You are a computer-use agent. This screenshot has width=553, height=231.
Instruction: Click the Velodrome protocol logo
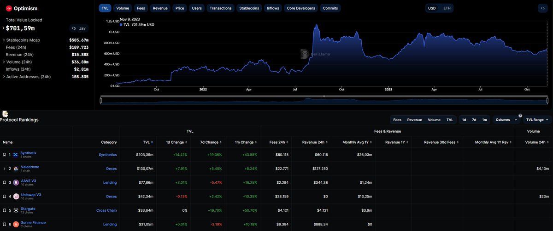16,169
